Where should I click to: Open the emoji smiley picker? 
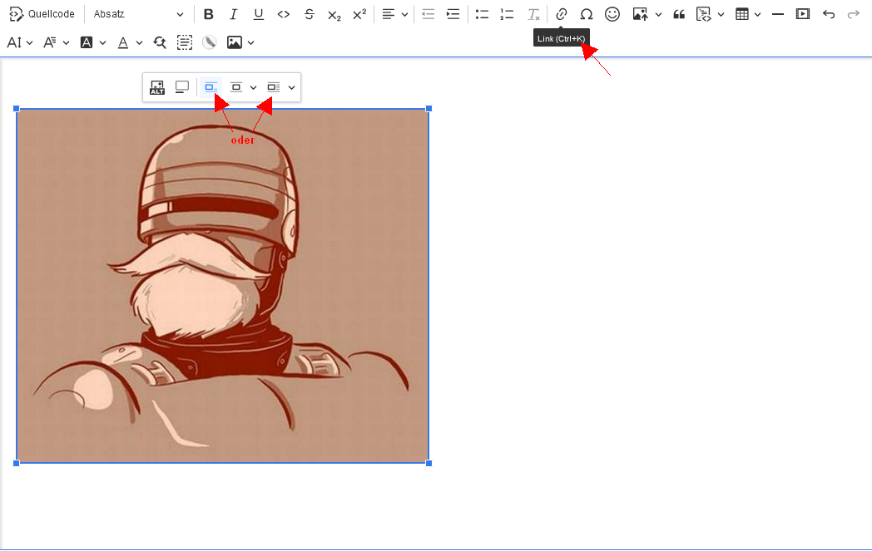pyautogui.click(x=612, y=14)
